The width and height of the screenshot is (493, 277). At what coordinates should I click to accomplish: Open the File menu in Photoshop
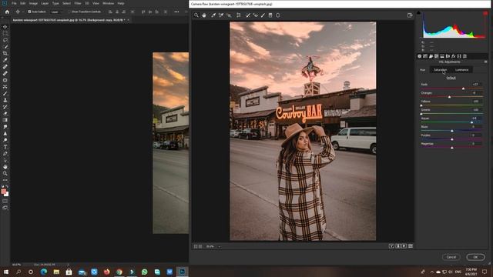coord(14,3)
